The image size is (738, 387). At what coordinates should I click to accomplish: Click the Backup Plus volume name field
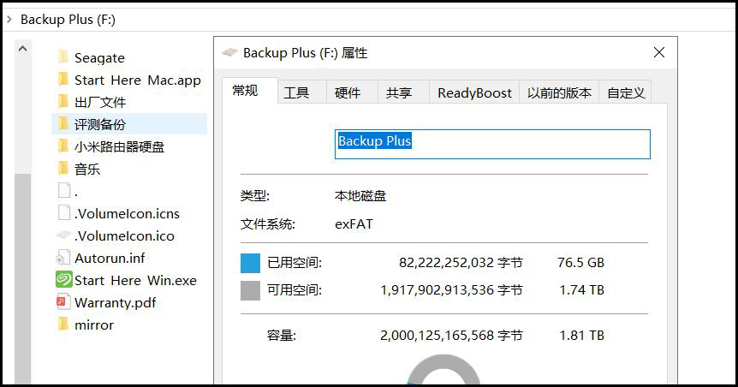(492, 144)
